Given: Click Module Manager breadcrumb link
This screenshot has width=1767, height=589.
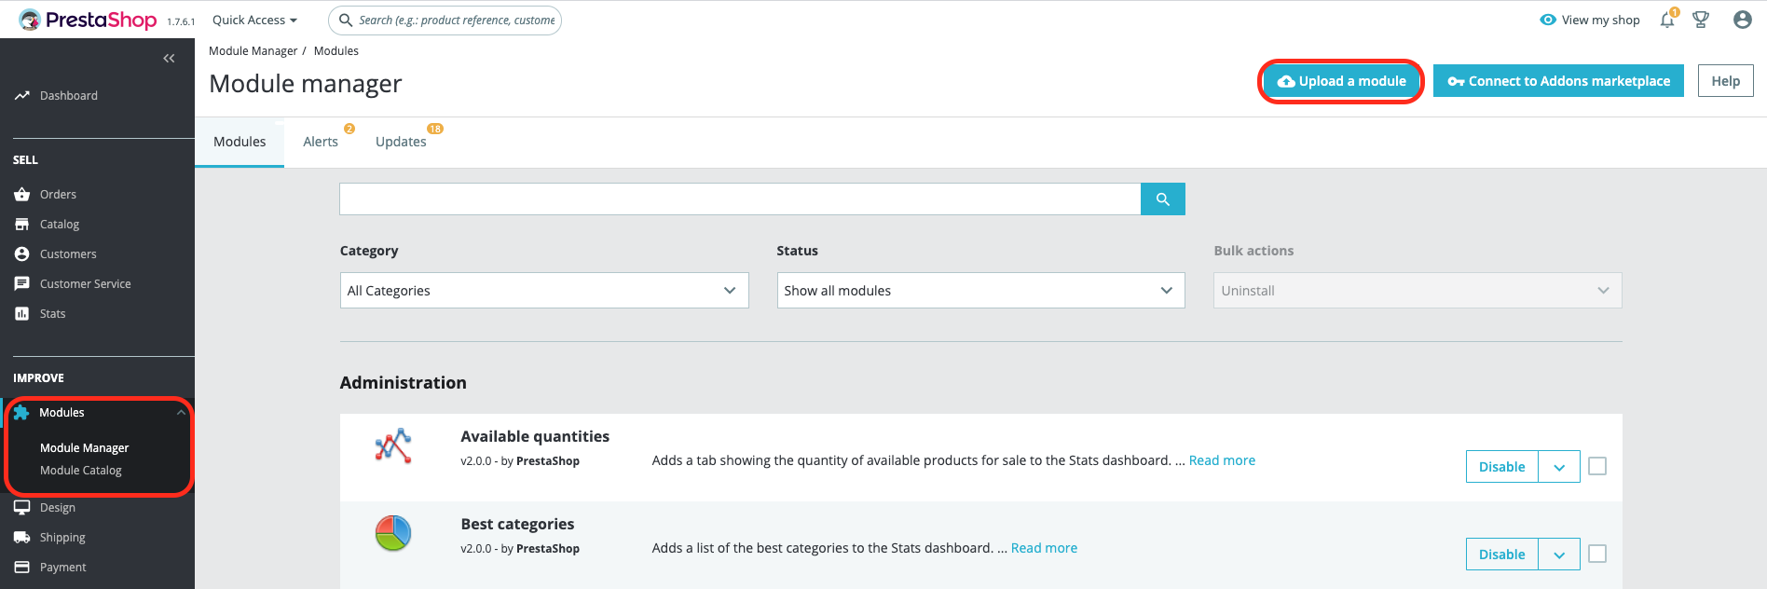Looking at the screenshot, I should 253,51.
